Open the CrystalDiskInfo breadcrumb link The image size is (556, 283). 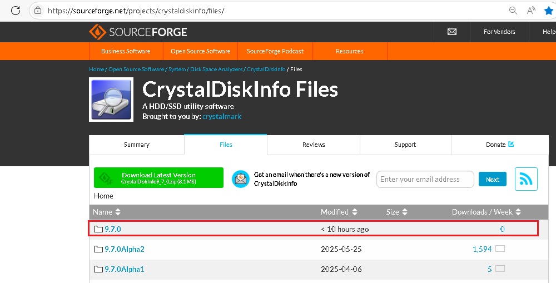pyautogui.click(x=266, y=69)
